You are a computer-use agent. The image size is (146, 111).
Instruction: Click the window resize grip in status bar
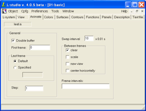(x=143, y=108)
